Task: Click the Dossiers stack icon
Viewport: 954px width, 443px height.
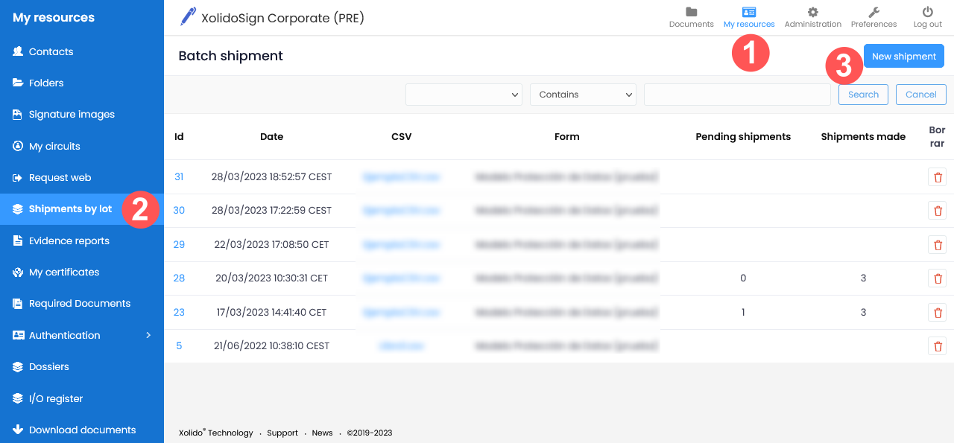Action: (x=18, y=366)
